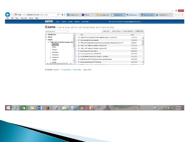Open Snipping Tool taskbar icon
The height and width of the screenshot is (142, 189).
pos(56,108)
